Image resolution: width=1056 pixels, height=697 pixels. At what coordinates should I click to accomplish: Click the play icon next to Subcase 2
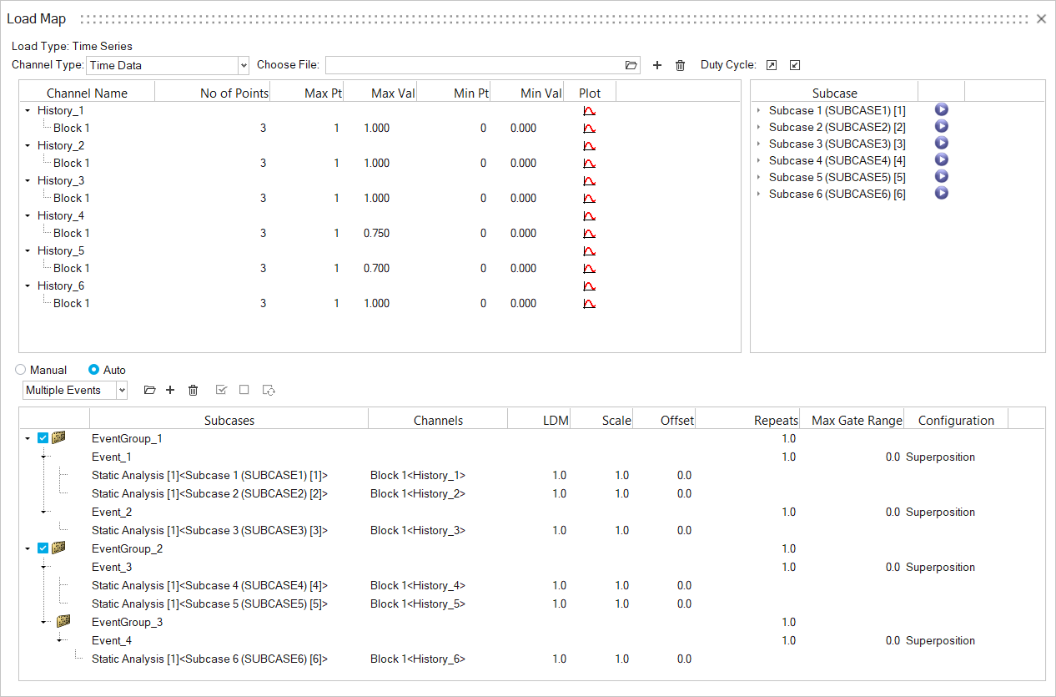942,126
